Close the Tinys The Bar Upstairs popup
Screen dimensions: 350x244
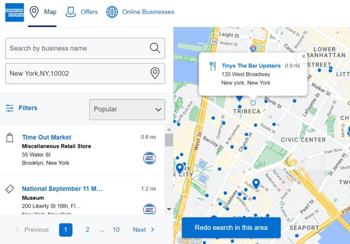[x=303, y=56]
